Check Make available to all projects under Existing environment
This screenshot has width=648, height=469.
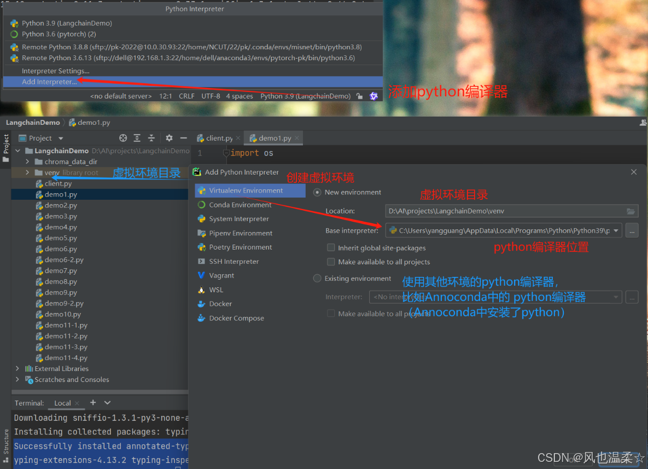click(x=331, y=314)
